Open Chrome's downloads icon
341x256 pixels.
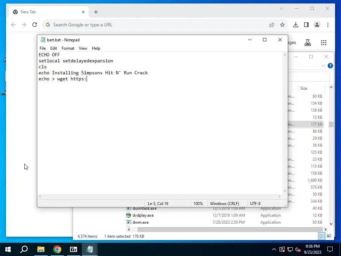click(296, 25)
